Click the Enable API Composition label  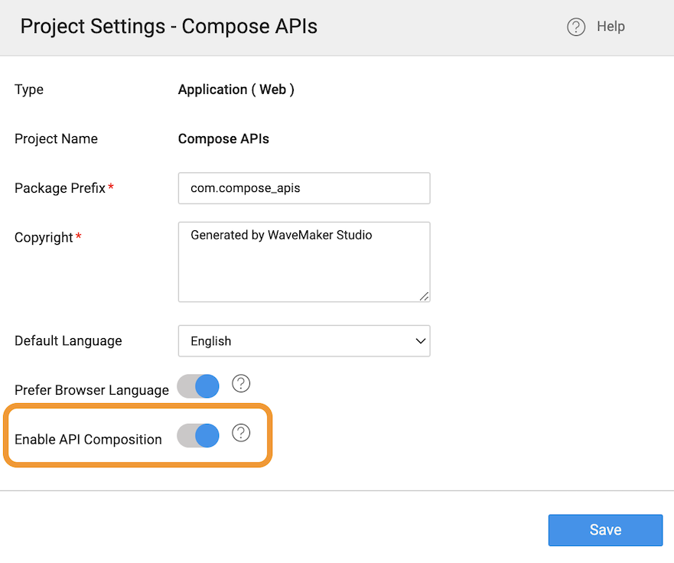[88, 440]
